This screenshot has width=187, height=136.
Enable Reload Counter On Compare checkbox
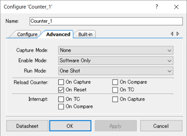pos(115,82)
